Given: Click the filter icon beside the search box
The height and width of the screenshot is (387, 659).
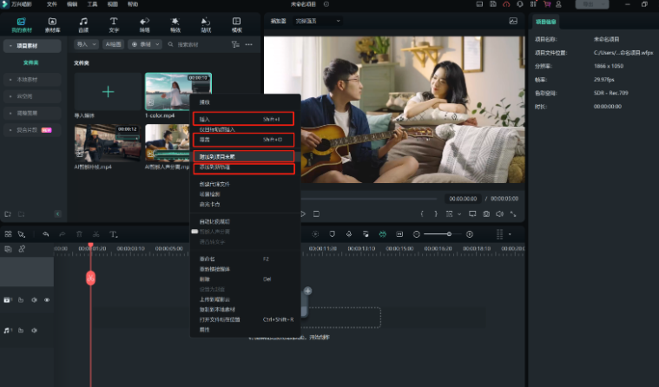Looking at the screenshot, I should [235, 44].
